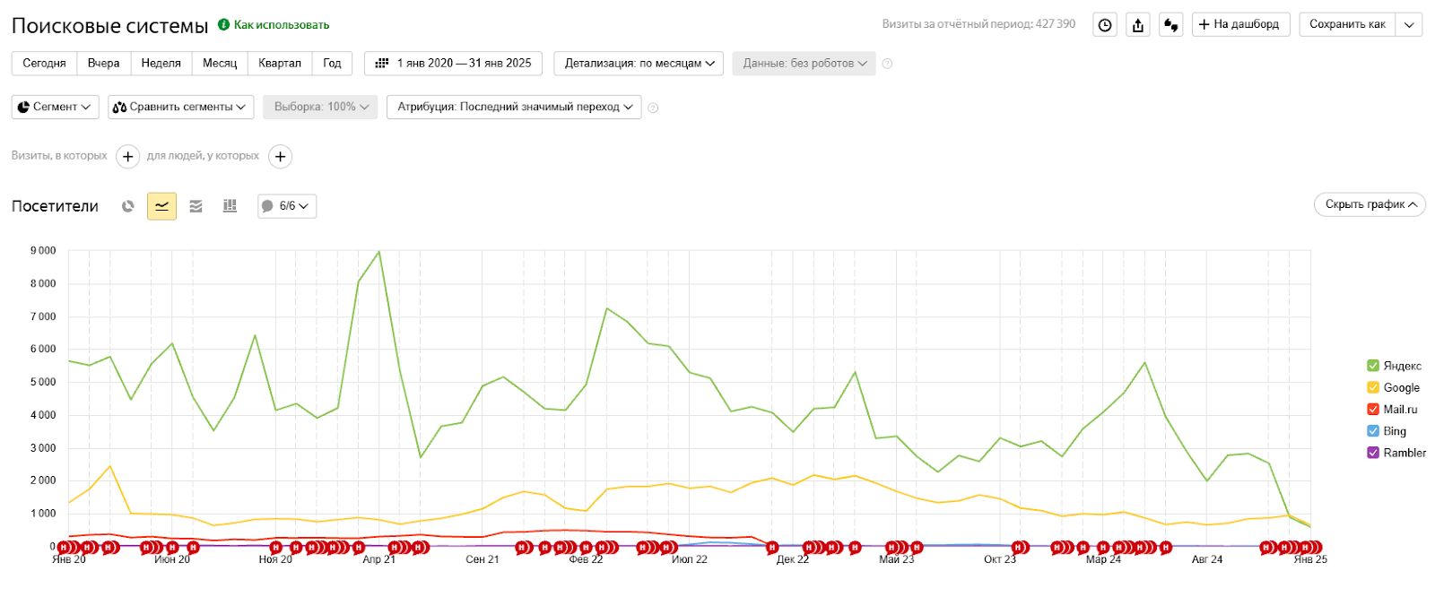Image resolution: width=1435 pixels, height=597 pixels.
Task: Uncheck Google in the chart legend
Action: point(1372,387)
